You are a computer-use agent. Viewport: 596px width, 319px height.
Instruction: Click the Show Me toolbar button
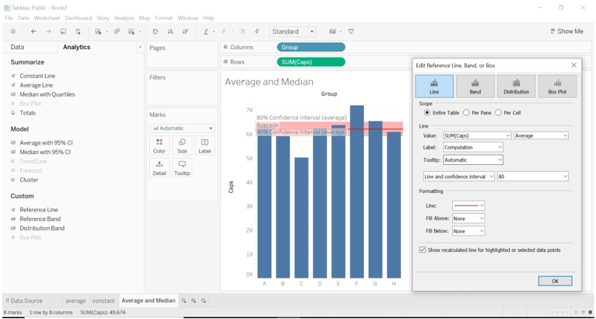(x=566, y=32)
